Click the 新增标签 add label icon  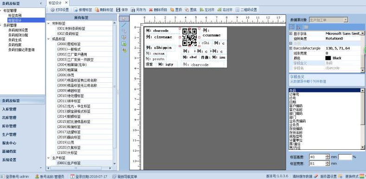(76, 10)
